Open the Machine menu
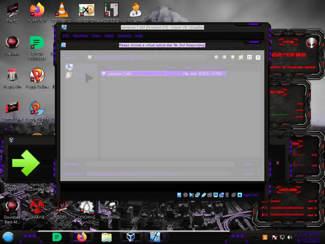The image size is (325, 244). click(x=80, y=36)
